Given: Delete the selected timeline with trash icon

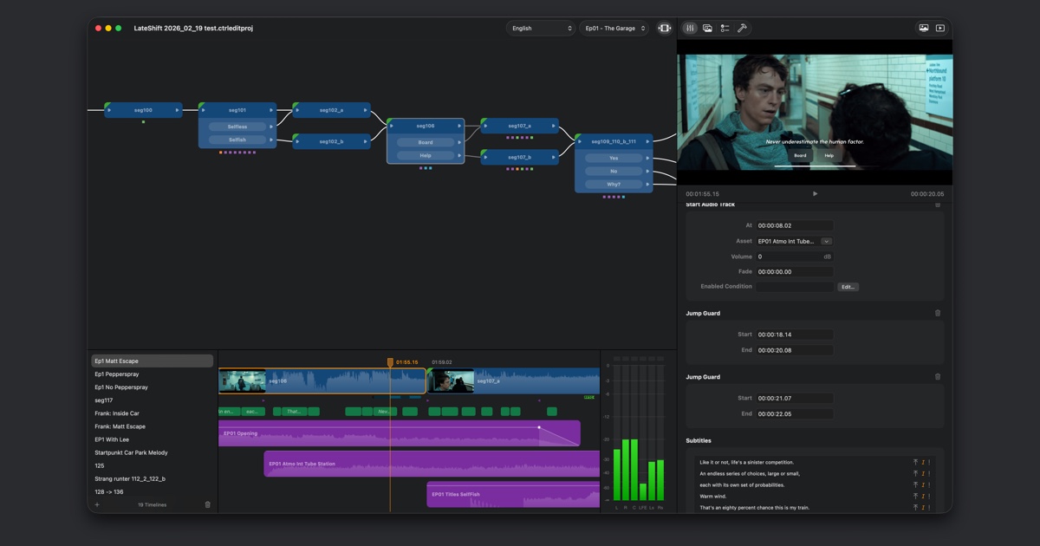Looking at the screenshot, I should tap(207, 504).
